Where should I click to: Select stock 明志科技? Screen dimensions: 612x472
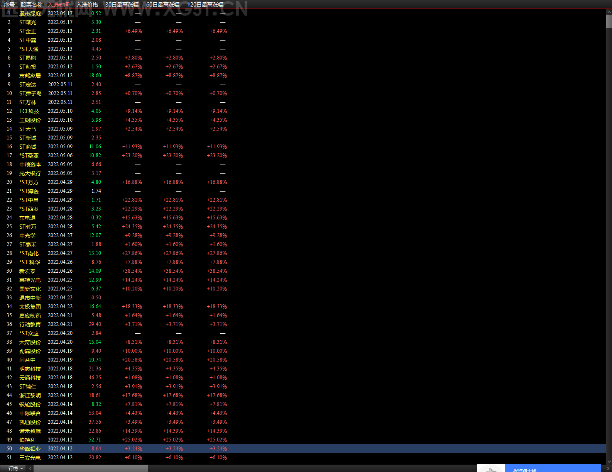click(30, 369)
